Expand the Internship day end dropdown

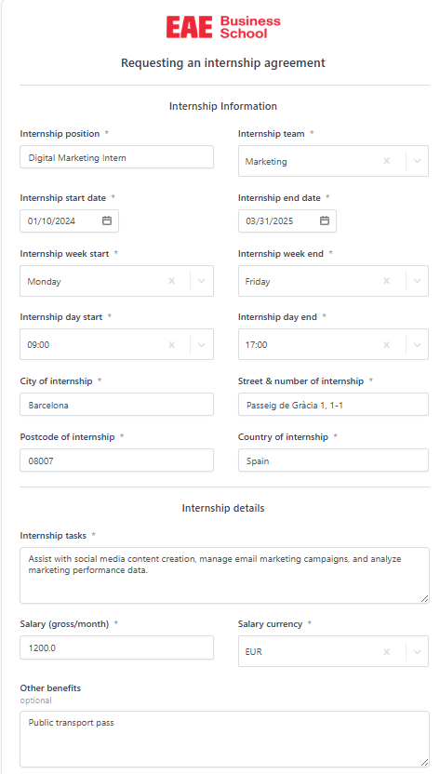[x=418, y=344]
